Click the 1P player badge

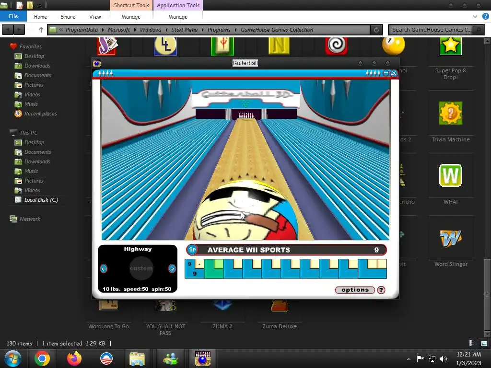tap(192, 250)
